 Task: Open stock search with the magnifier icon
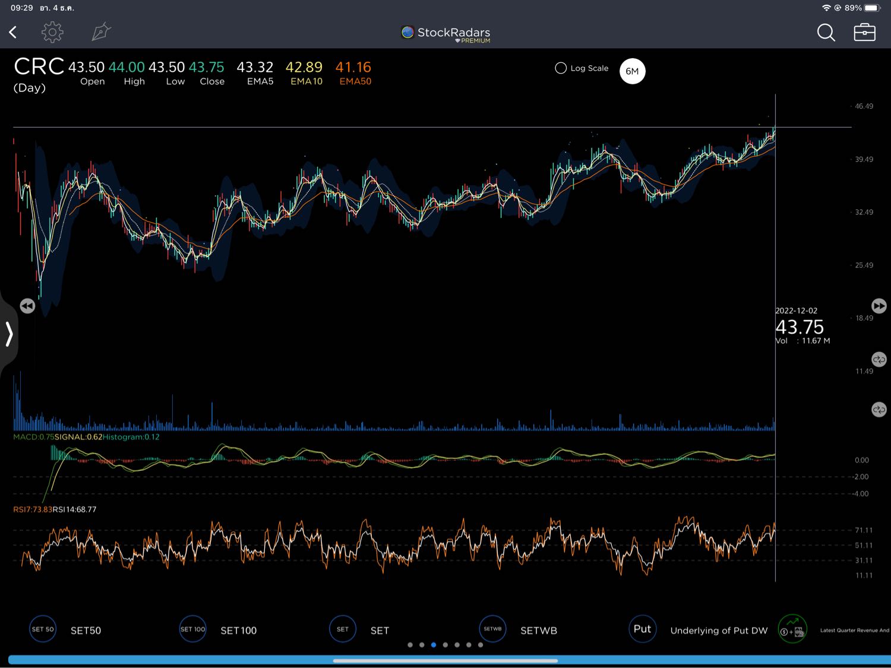826,33
